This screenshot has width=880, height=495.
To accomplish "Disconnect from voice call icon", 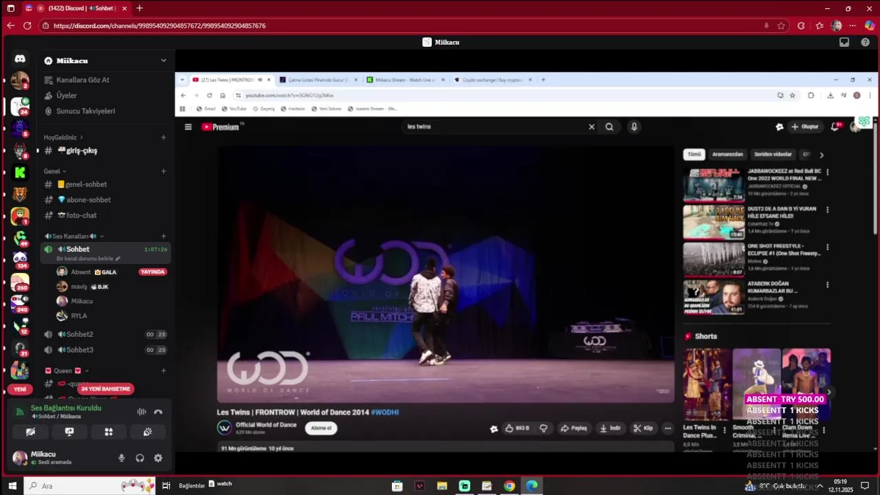I will point(158,412).
